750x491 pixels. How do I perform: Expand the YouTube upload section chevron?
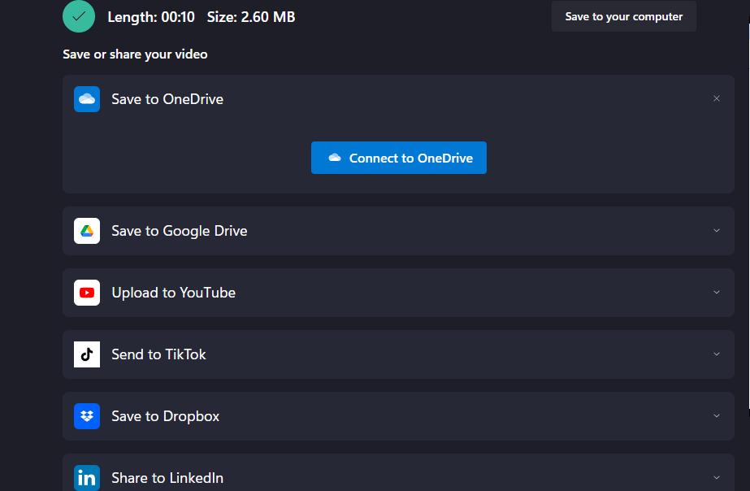click(716, 293)
